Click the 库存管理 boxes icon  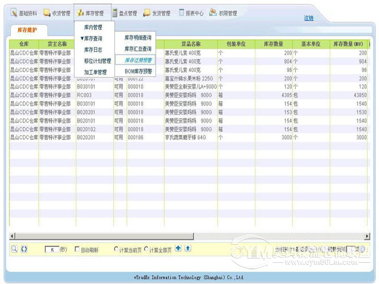[80, 13]
